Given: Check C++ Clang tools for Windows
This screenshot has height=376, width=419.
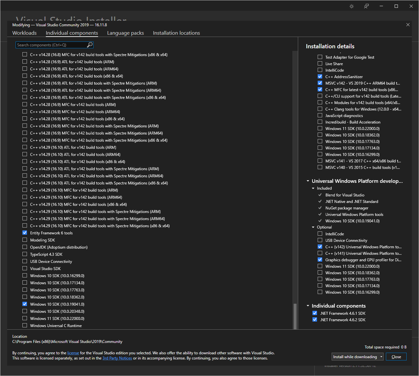Looking at the screenshot, I should (x=320, y=109).
